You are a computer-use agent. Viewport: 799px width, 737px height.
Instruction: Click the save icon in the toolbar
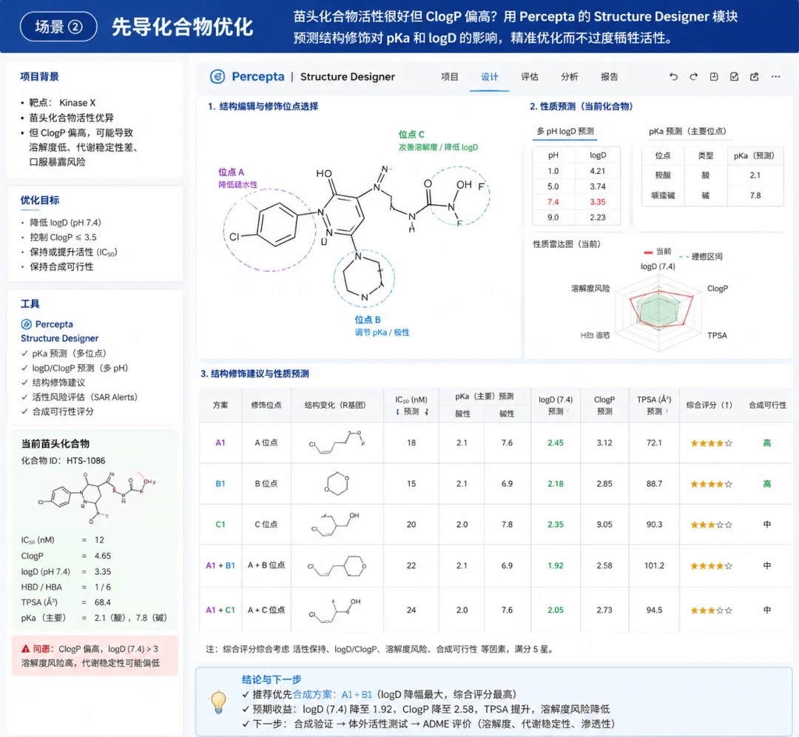pos(714,76)
